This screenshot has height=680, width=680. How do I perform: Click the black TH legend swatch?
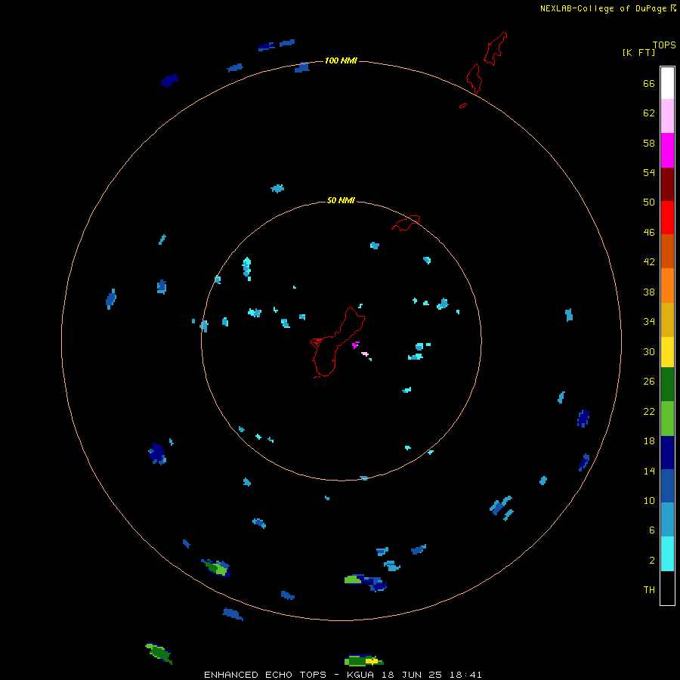pyautogui.click(x=667, y=588)
